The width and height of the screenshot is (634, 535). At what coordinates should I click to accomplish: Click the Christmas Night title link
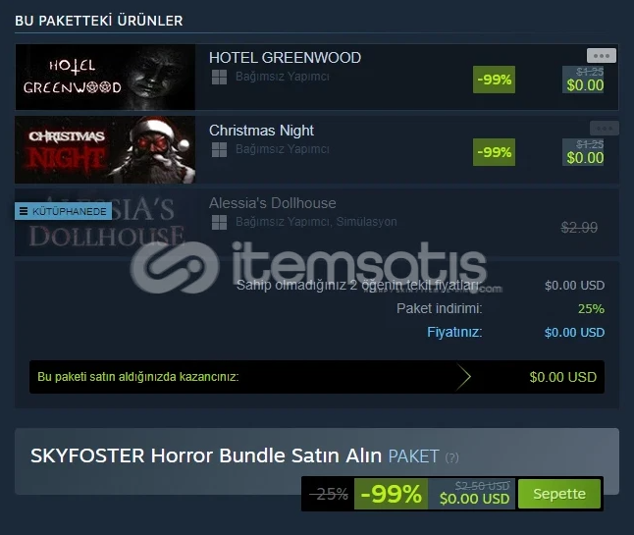pyautogui.click(x=261, y=131)
